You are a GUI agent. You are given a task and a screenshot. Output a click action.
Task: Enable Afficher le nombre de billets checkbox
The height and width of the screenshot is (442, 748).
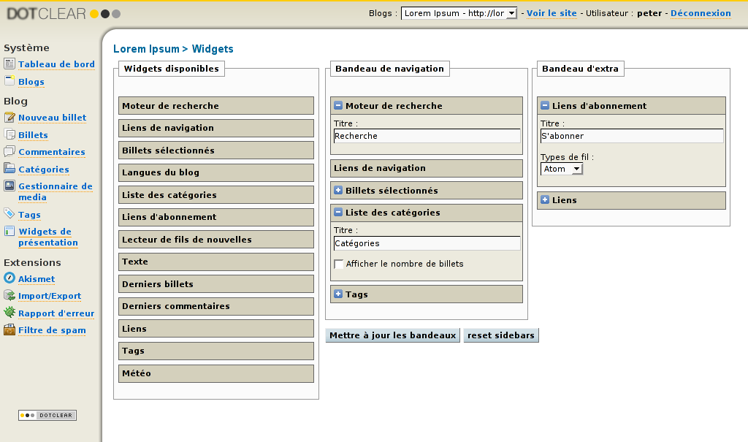click(x=339, y=264)
